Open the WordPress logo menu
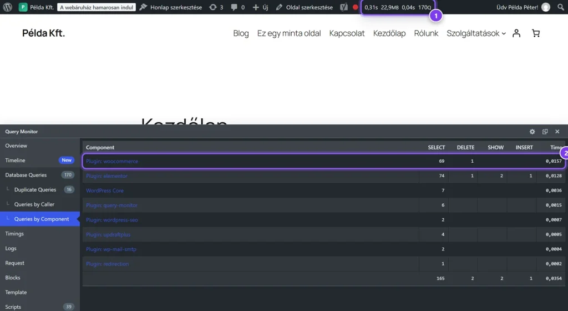Viewport: 568px width, 311px height. 8,7
